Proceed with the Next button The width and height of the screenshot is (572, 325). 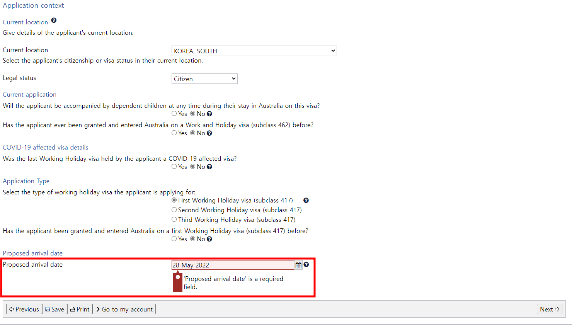click(550, 309)
